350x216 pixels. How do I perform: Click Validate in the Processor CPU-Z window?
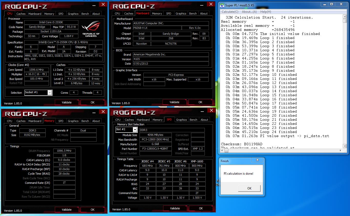click(67, 102)
